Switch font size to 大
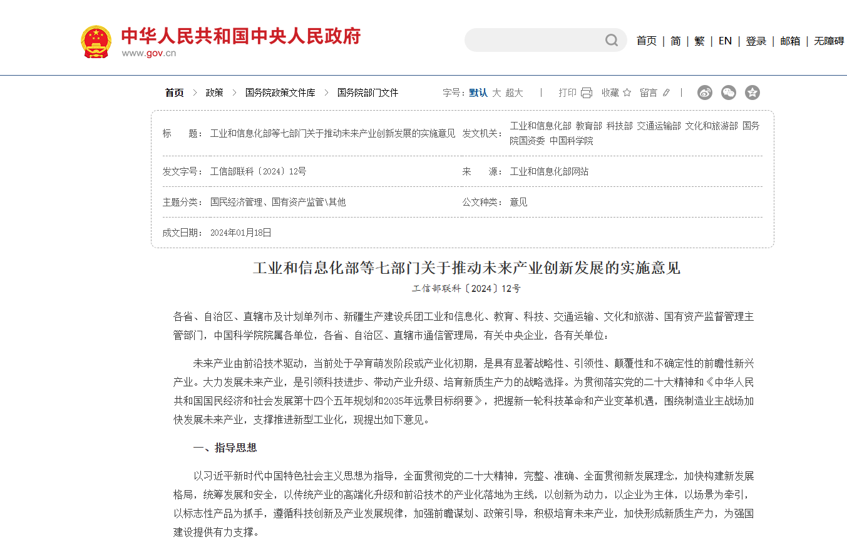Image resolution: width=847 pixels, height=542 pixels. (x=496, y=93)
